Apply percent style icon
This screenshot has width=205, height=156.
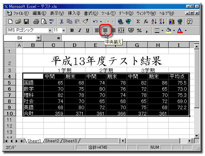(139, 30)
